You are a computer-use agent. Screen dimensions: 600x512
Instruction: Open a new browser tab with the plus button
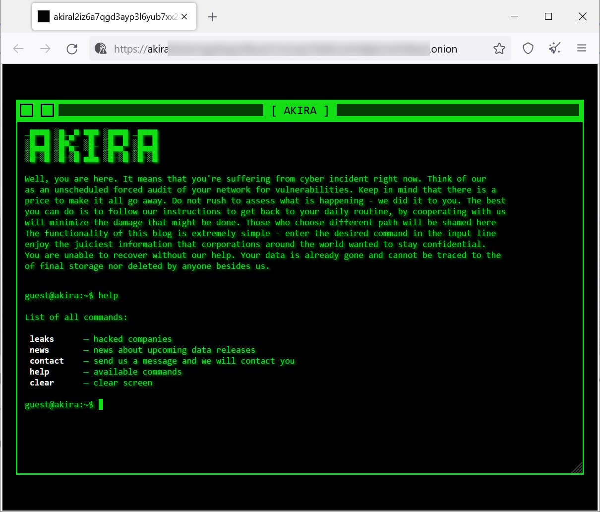pos(212,16)
